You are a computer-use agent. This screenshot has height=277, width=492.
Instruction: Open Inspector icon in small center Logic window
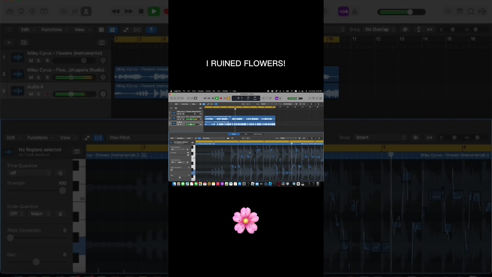(x=175, y=98)
